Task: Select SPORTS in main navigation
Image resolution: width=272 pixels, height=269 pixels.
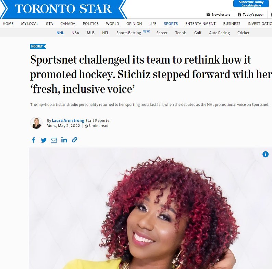Action: pos(171,24)
